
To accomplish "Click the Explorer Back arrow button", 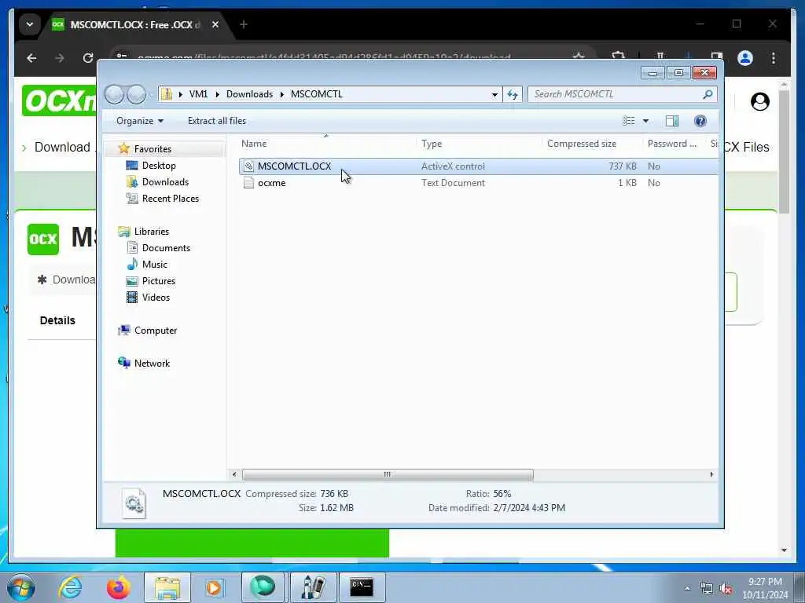I will (x=114, y=94).
